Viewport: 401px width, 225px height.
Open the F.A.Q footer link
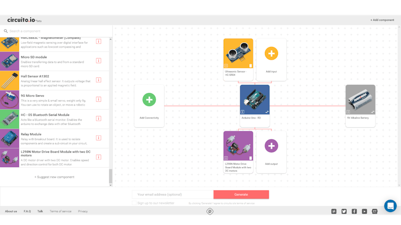[x=27, y=211]
